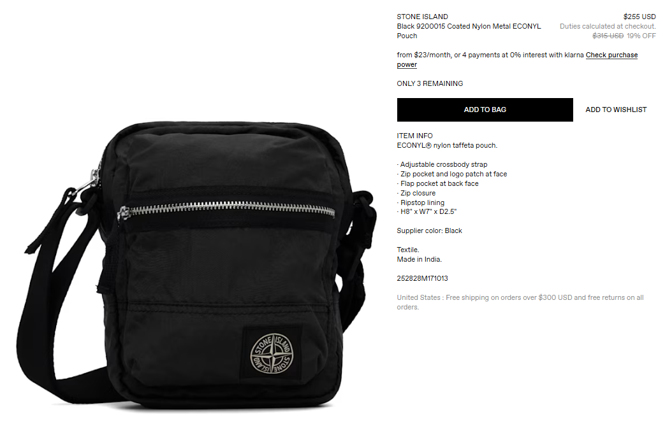Click the H8" x W7" x D2.5" dimensions line
Image resolution: width=665 pixels, height=447 pixels.
tap(427, 211)
